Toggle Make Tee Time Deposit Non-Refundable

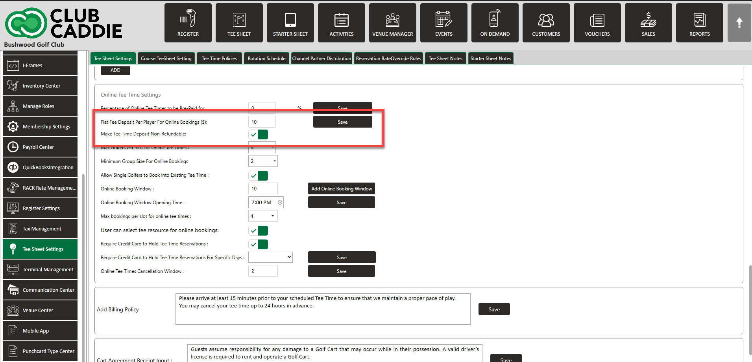(x=258, y=135)
